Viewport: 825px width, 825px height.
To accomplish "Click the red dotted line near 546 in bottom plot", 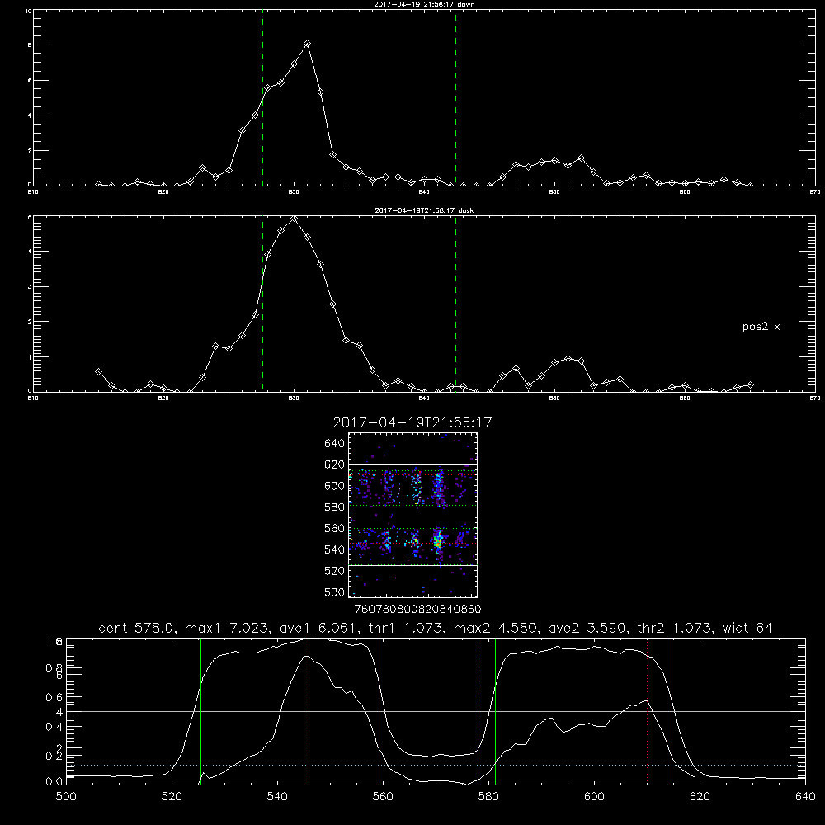I will 309,710.
